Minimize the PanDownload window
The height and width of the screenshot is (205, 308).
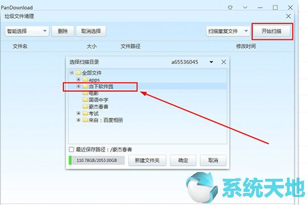click(x=260, y=7)
